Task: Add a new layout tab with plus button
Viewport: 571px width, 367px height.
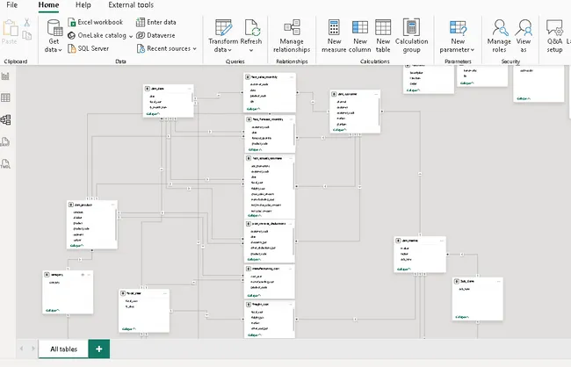Action: (x=99, y=349)
